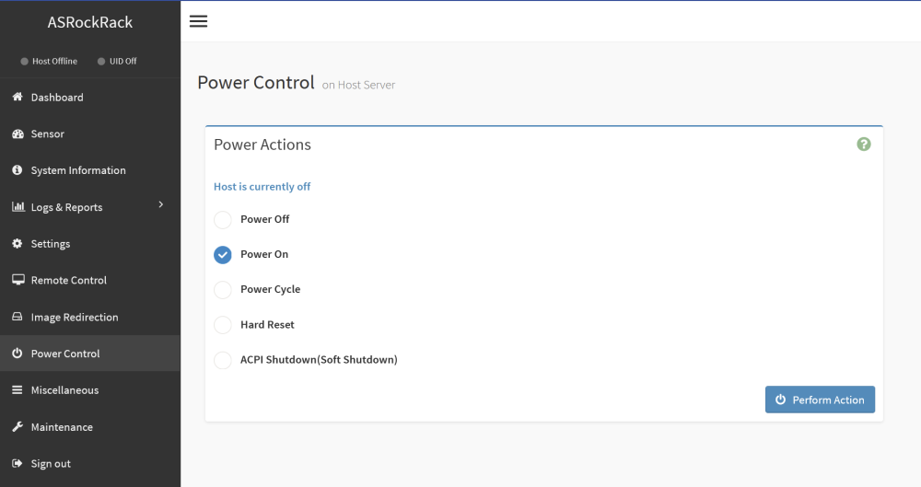This screenshot has width=921, height=487.
Task: Click the Power Control page heading
Action: (256, 82)
